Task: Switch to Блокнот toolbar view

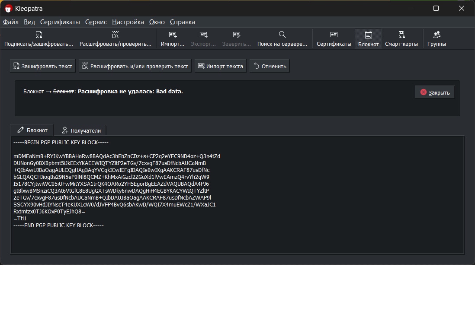Action: point(369,39)
